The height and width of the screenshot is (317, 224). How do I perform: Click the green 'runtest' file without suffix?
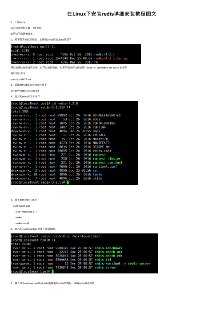click(99, 155)
